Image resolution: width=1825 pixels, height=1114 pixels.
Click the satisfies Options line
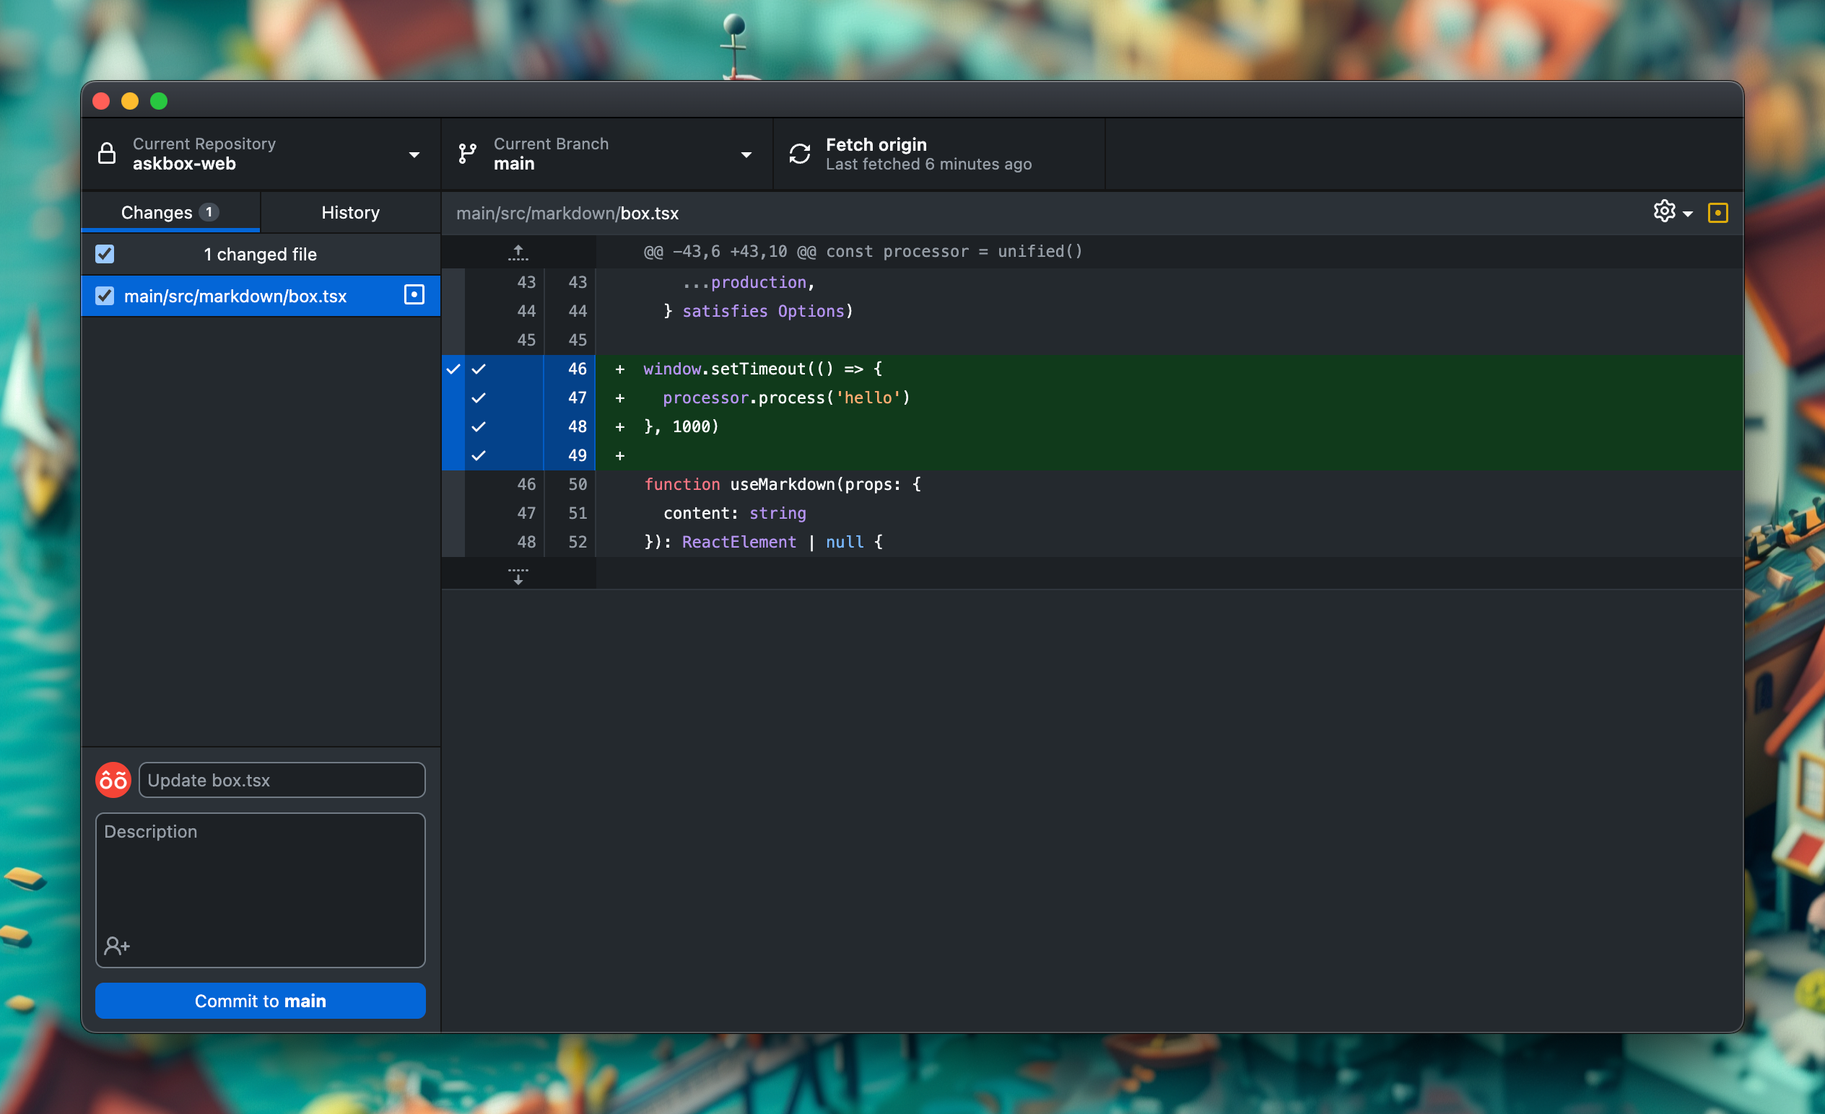tap(759, 311)
